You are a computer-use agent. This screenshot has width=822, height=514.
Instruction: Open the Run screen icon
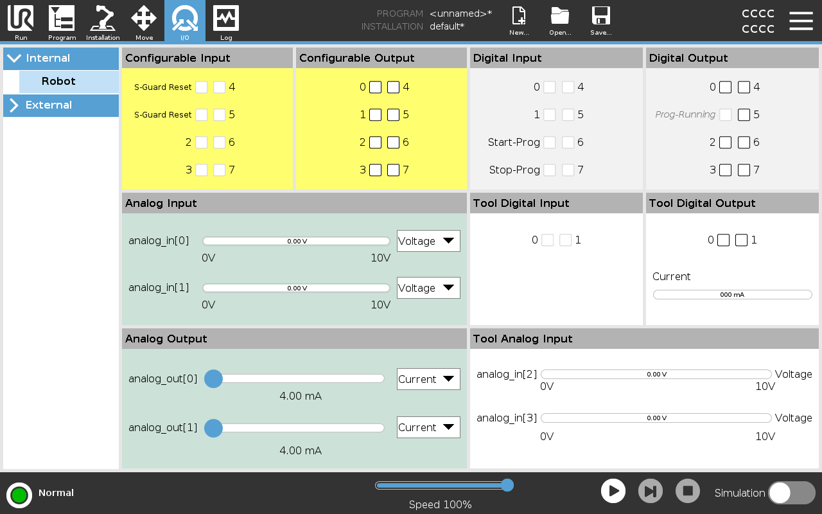point(21,21)
